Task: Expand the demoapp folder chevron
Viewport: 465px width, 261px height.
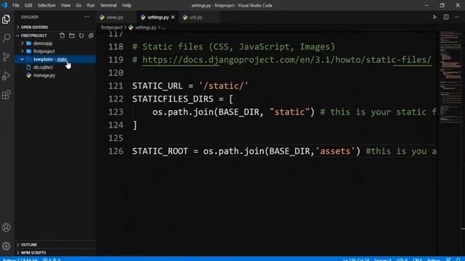Action: [x=23, y=43]
